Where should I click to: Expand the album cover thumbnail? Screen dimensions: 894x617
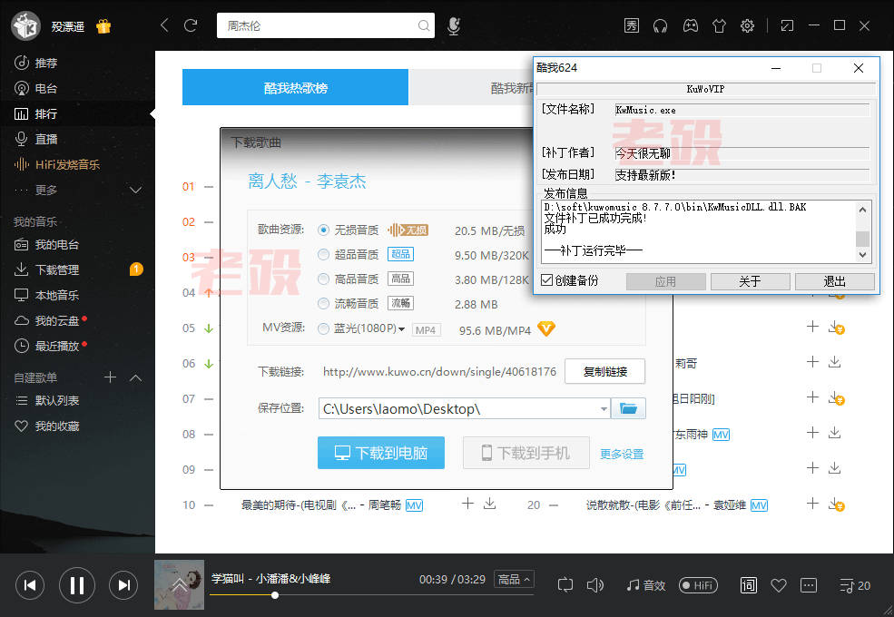click(x=179, y=585)
